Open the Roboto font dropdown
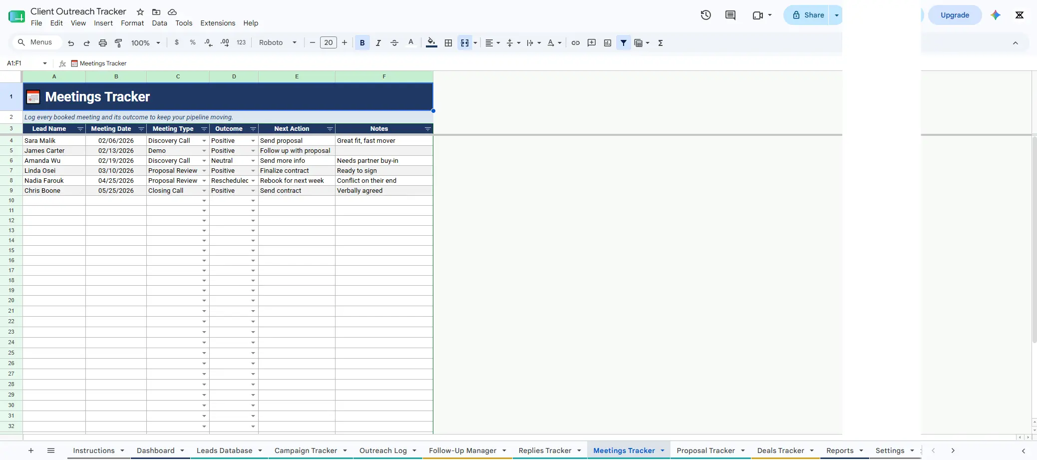The height and width of the screenshot is (460, 1037). pyautogui.click(x=278, y=43)
